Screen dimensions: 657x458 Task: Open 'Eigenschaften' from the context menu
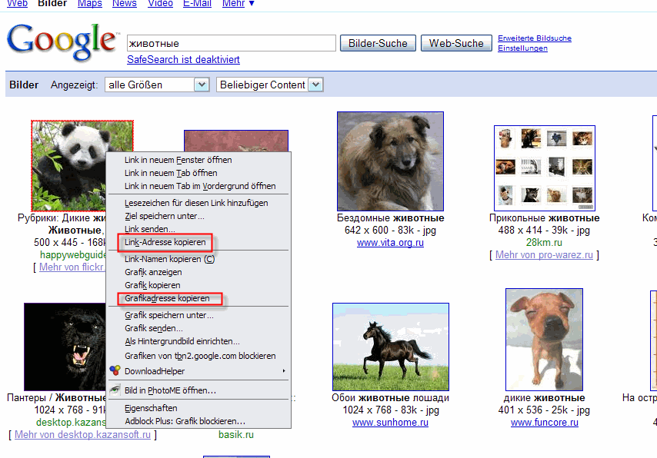(151, 408)
